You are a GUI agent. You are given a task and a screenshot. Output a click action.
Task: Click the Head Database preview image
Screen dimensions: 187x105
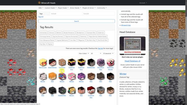pos(132,46)
